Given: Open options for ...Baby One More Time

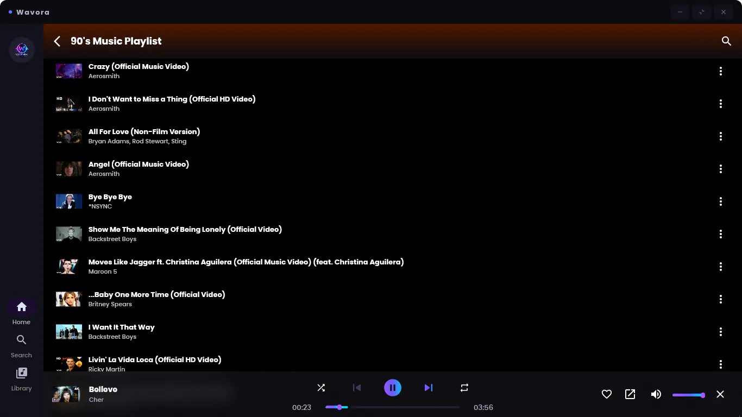Looking at the screenshot, I should point(721,299).
